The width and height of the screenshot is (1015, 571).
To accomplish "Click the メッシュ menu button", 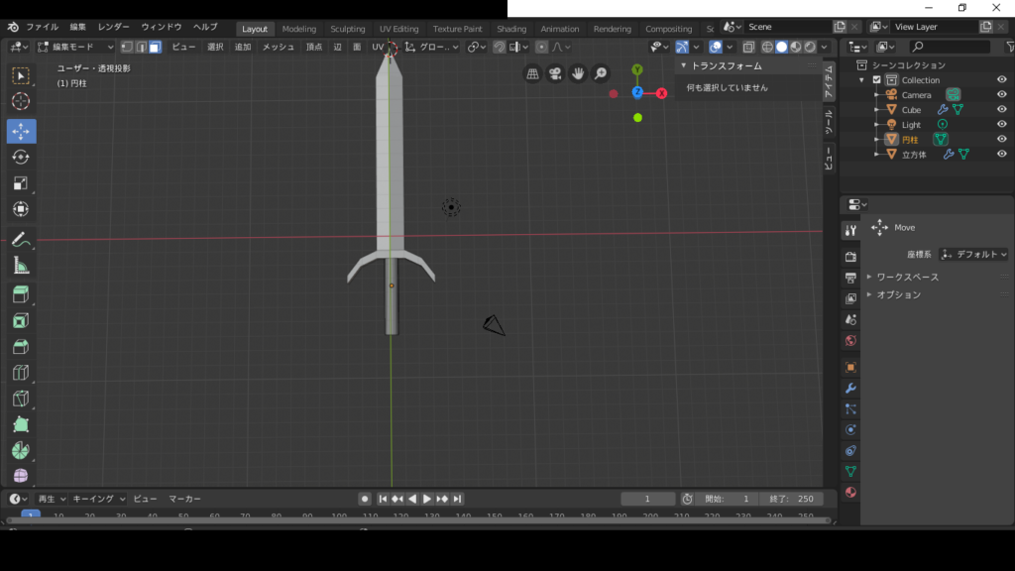I will pos(278,47).
